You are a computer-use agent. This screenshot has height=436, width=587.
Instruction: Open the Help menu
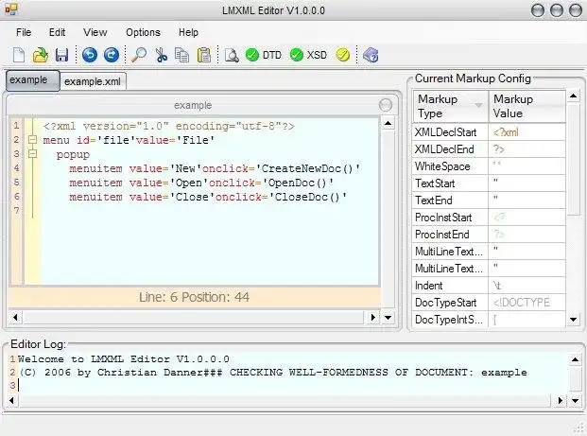pos(188,32)
